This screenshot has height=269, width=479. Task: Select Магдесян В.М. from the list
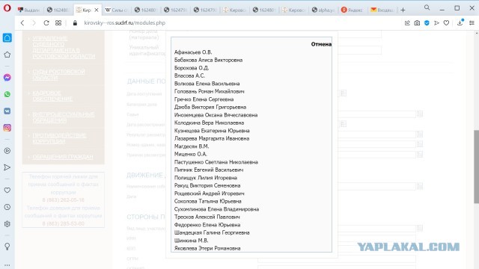[192, 146]
